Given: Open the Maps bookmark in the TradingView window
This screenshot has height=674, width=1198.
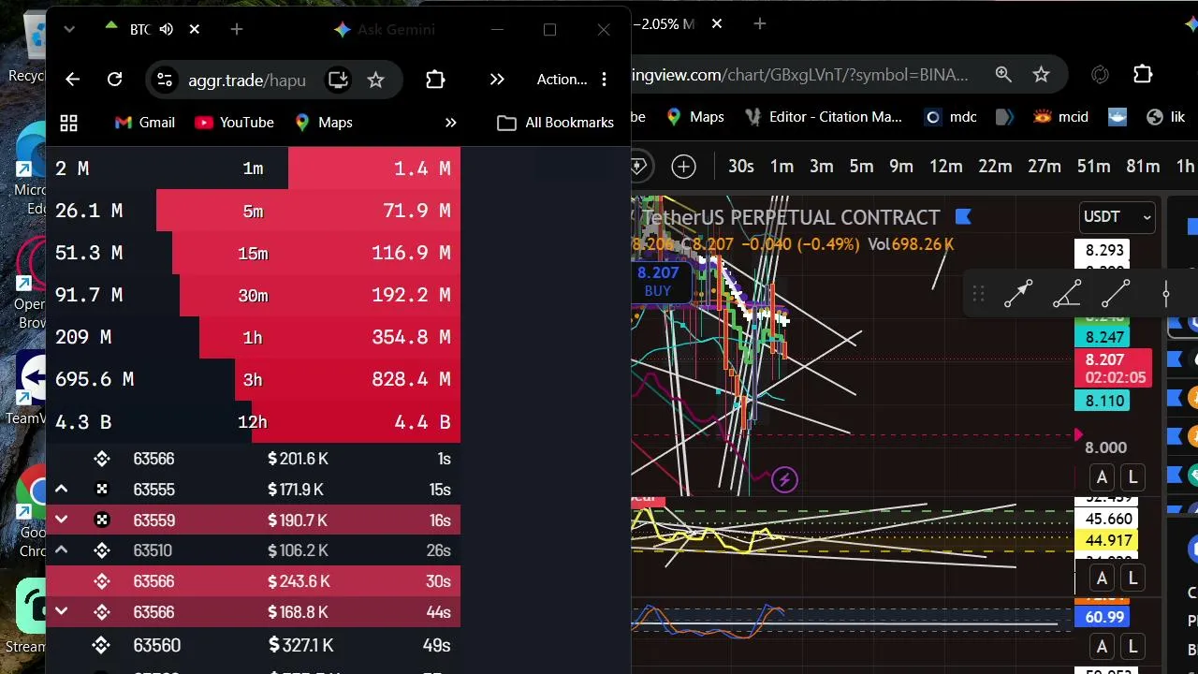Looking at the screenshot, I should (x=695, y=117).
